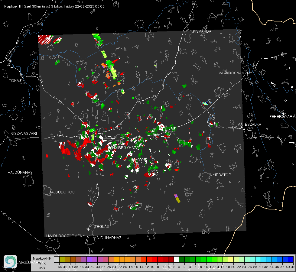The image size is (296, 272).
Task: Select the MÁTÉSZALKA town label
Action: pos(249,125)
